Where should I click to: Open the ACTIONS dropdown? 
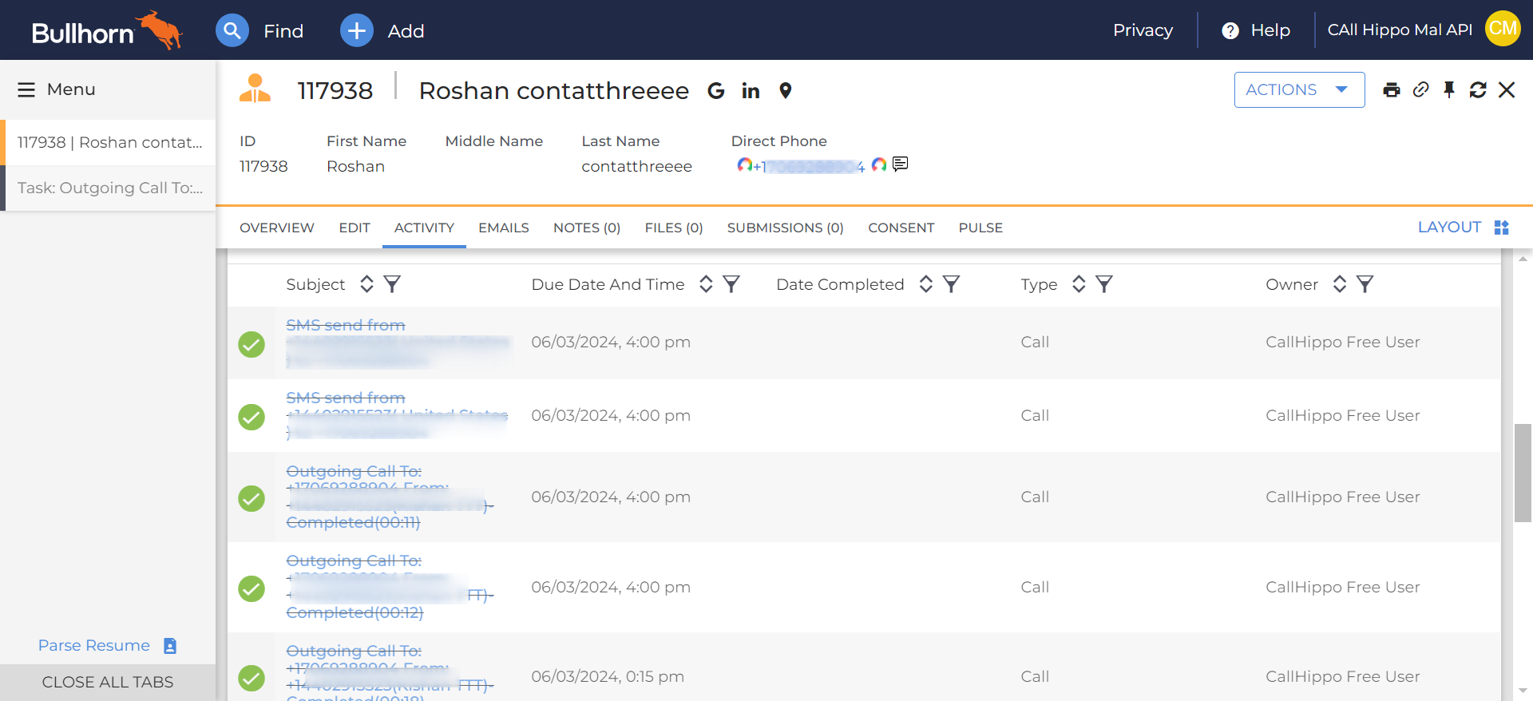point(1299,89)
